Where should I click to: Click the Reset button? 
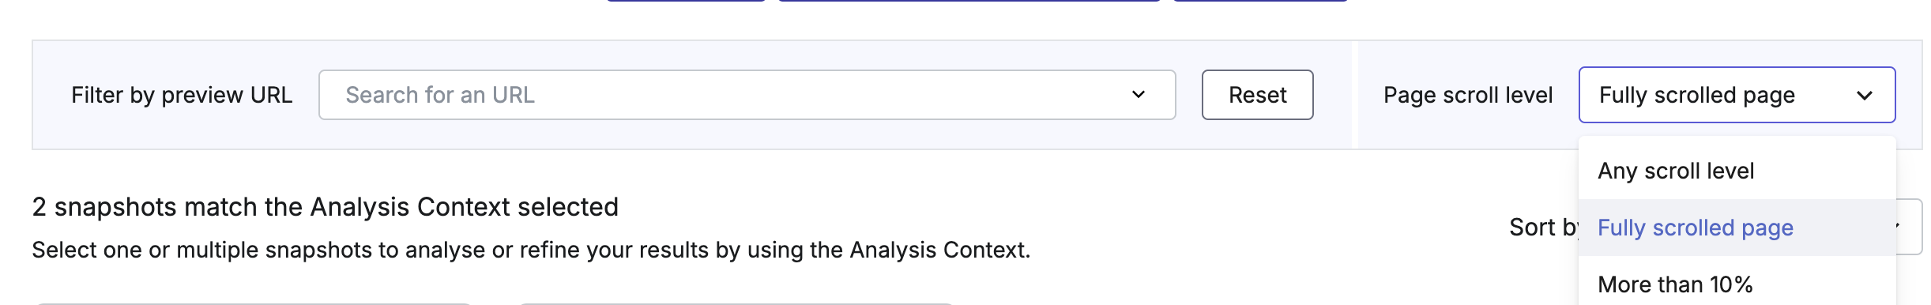(x=1257, y=95)
